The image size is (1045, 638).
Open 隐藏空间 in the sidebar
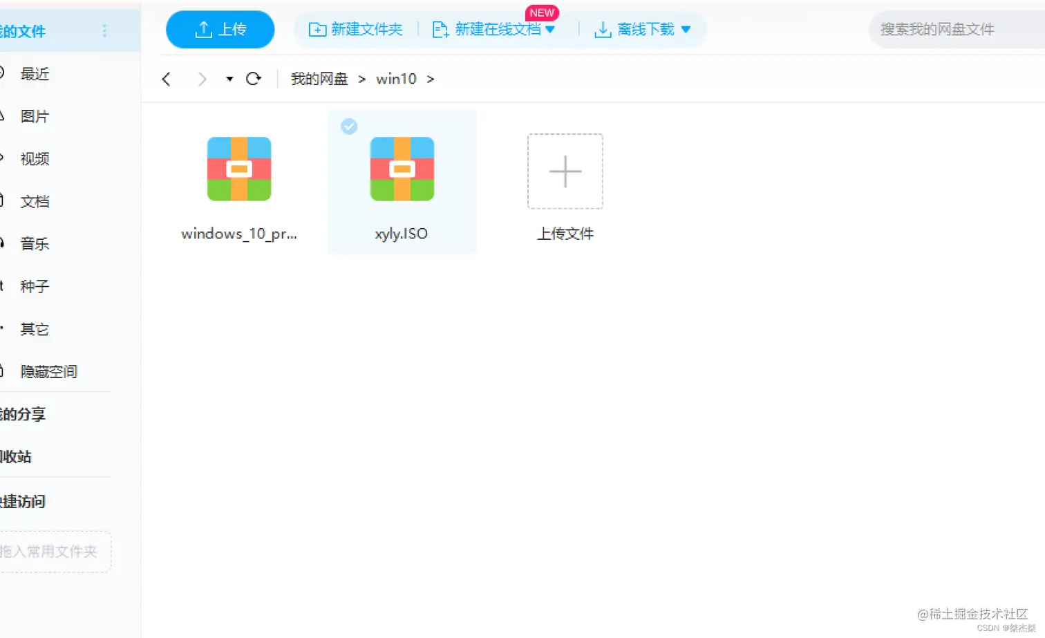click(48, 371)
